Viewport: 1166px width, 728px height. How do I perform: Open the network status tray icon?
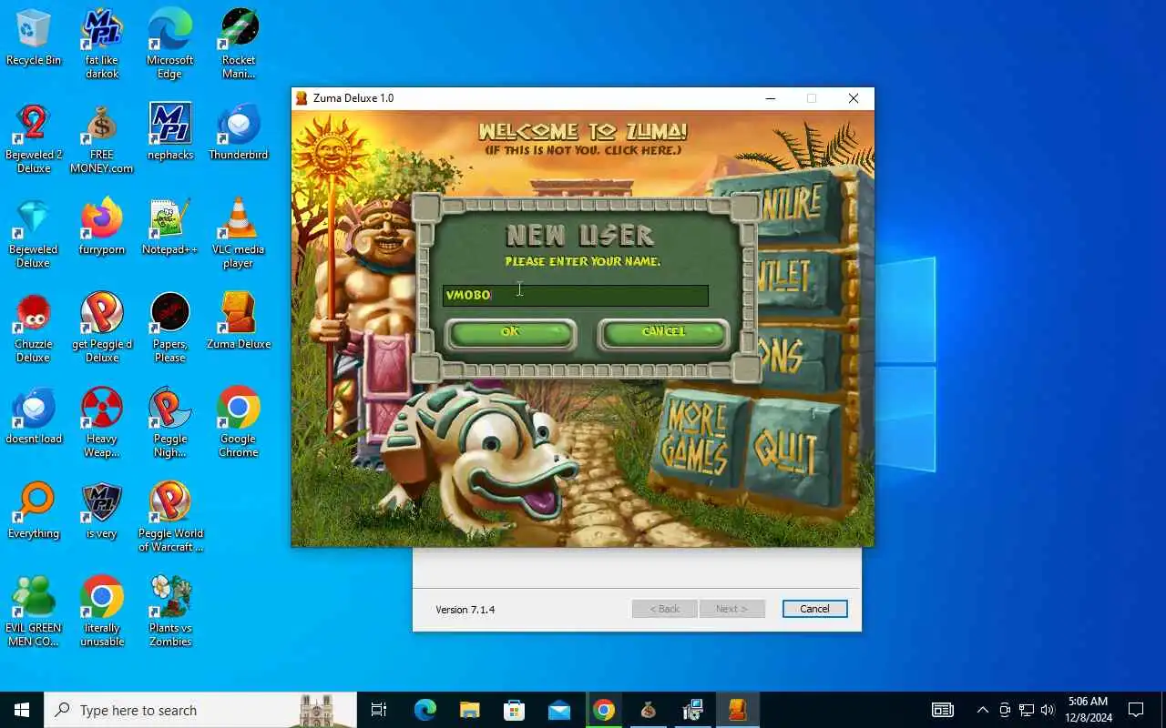tap(1027, 710)
